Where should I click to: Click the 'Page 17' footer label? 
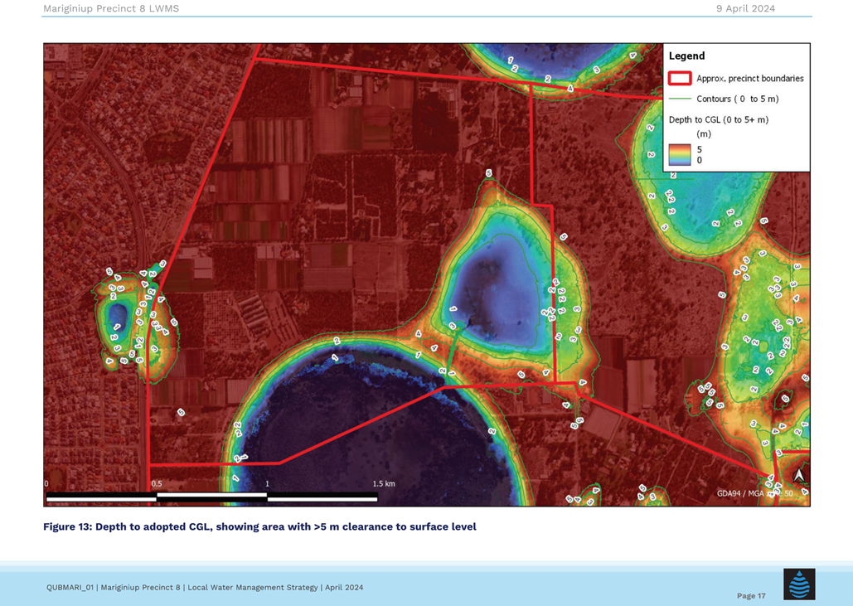(751, 596)
